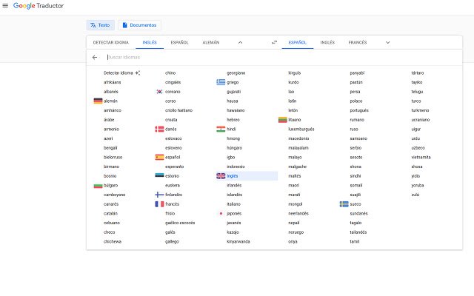474x296 pixels.
Task: Choose hebreo from the language list
Action: click(x=233, y=120)
